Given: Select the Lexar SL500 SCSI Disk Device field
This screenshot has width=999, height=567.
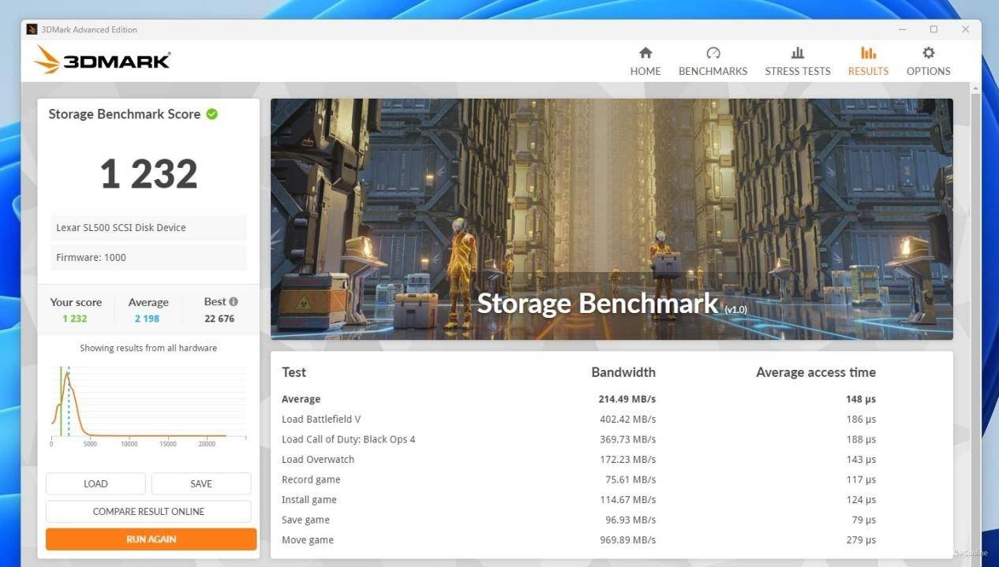Looking at the screenshot, I should (148, 228).
